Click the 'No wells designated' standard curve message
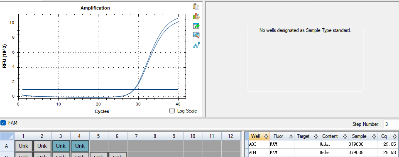Screen dimensions: 399x157 coord(305,30)
